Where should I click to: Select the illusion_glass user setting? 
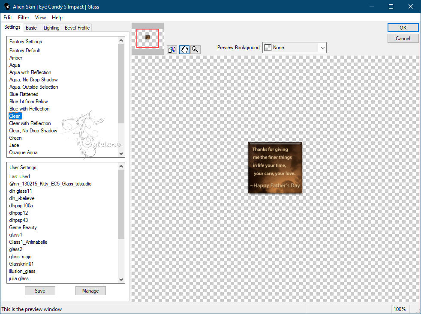click(22, 271)
